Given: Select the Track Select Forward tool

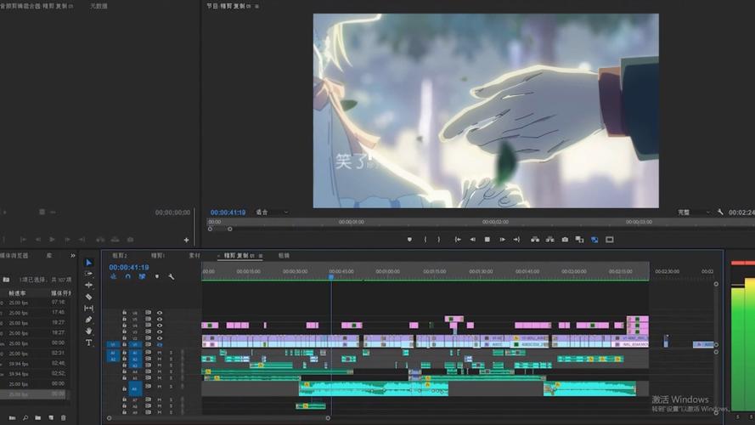Looking at the screenshot, I should tap(88, 274).
